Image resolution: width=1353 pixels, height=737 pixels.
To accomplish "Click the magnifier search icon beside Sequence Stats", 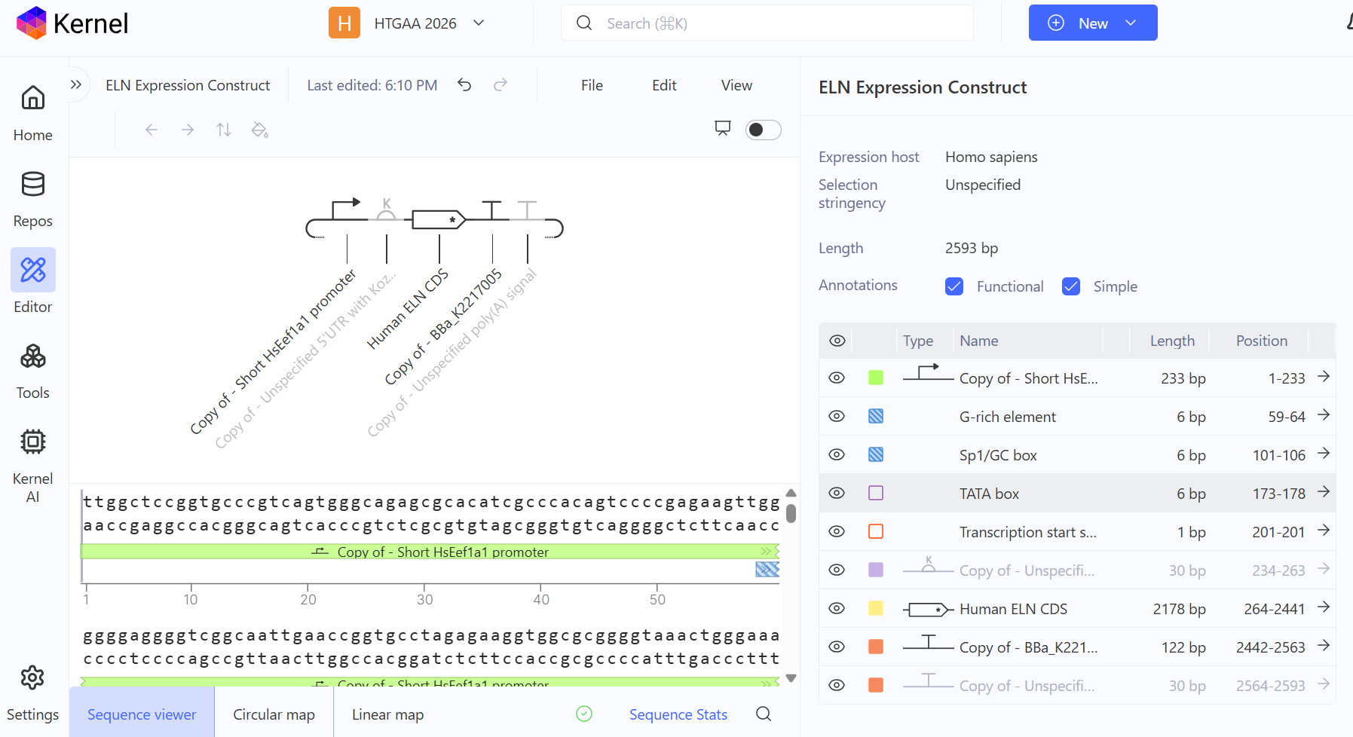I will 764,714.
